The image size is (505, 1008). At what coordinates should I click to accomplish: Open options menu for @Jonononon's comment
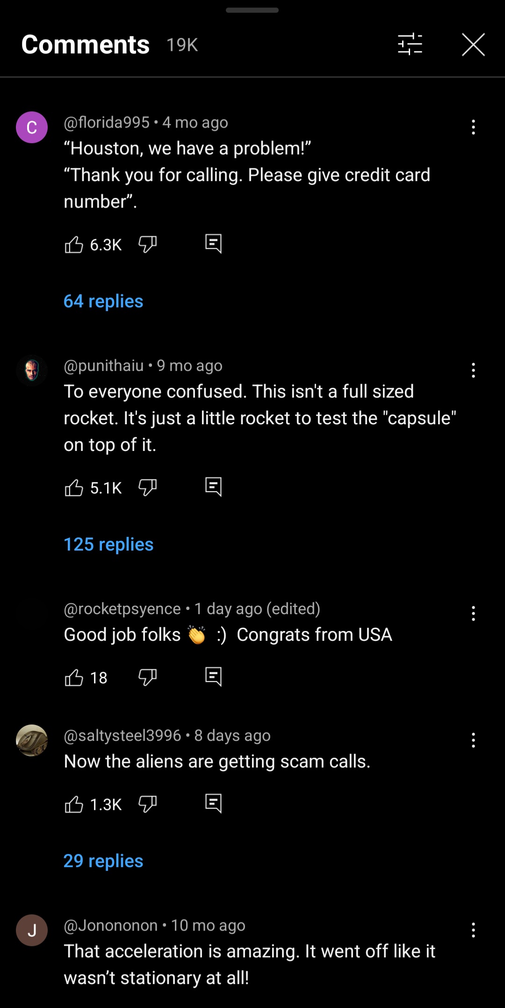click(x=473, y=930)
